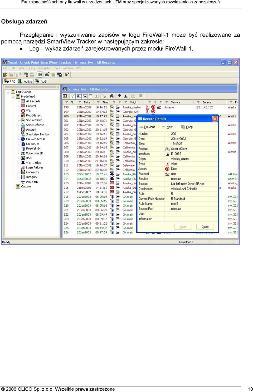Open the No. column filter funnel

coord(67,102)
